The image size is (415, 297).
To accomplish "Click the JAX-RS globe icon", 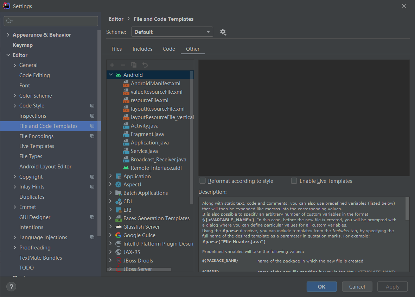I will 118,252.
